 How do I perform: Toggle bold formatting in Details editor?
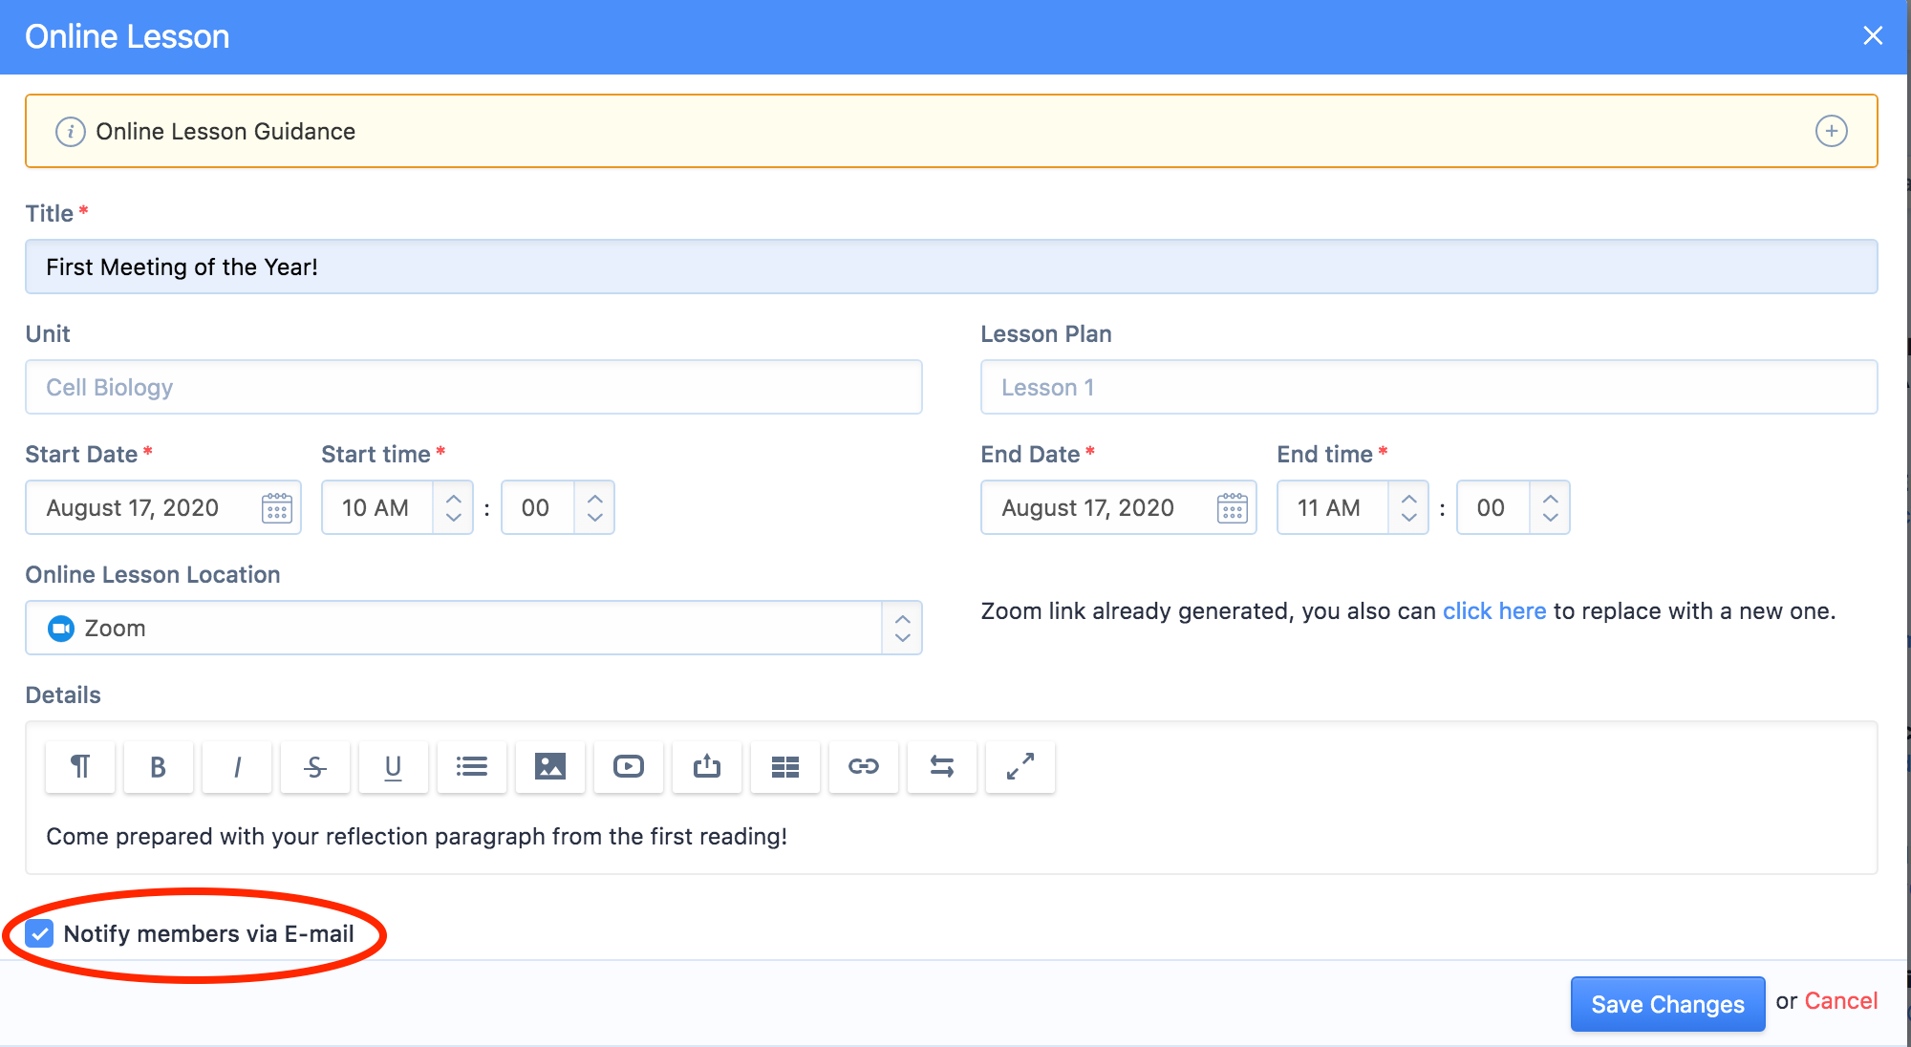coord(158,767)
